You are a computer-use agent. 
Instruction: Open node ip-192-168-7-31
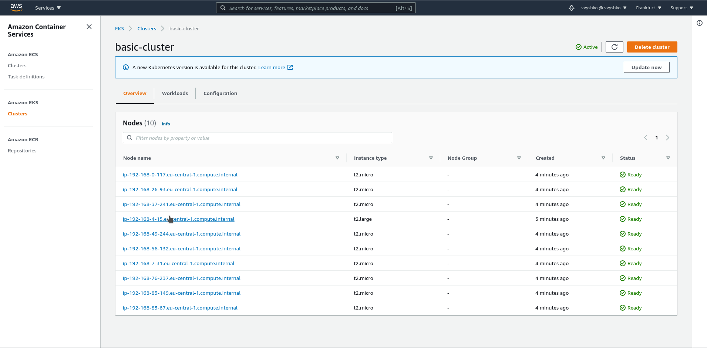pyautogui.click(x=179, y=263)
